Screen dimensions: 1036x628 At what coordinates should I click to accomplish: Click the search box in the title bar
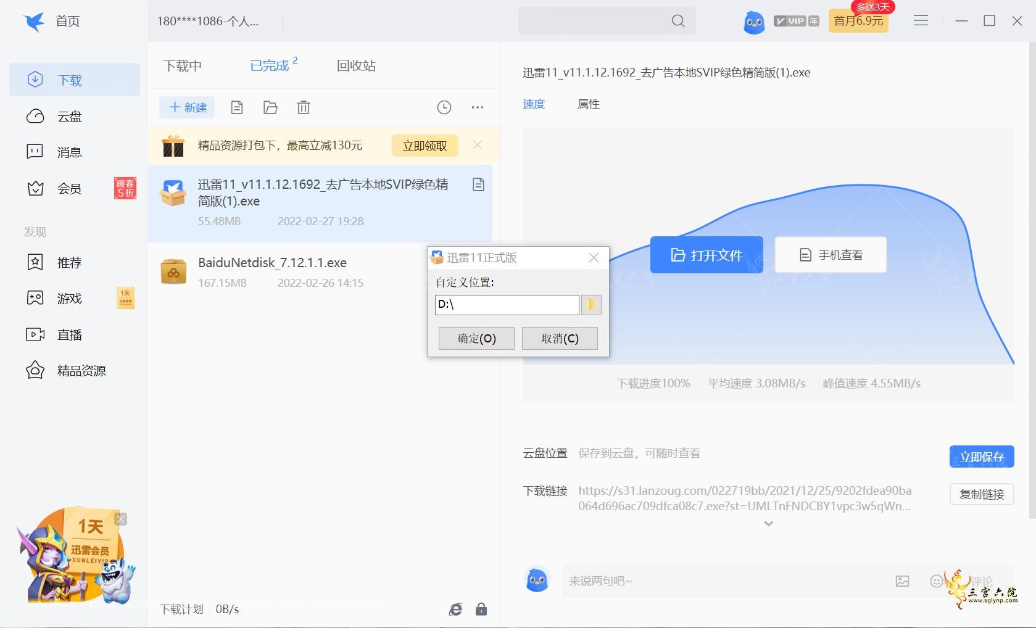pos(607,21)
